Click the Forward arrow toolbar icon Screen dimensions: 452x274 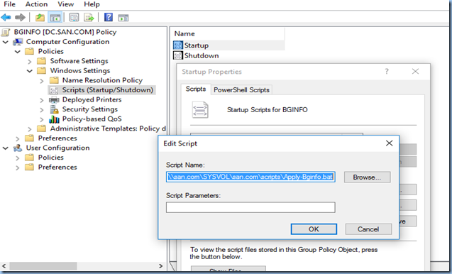[x=20, y=18]
